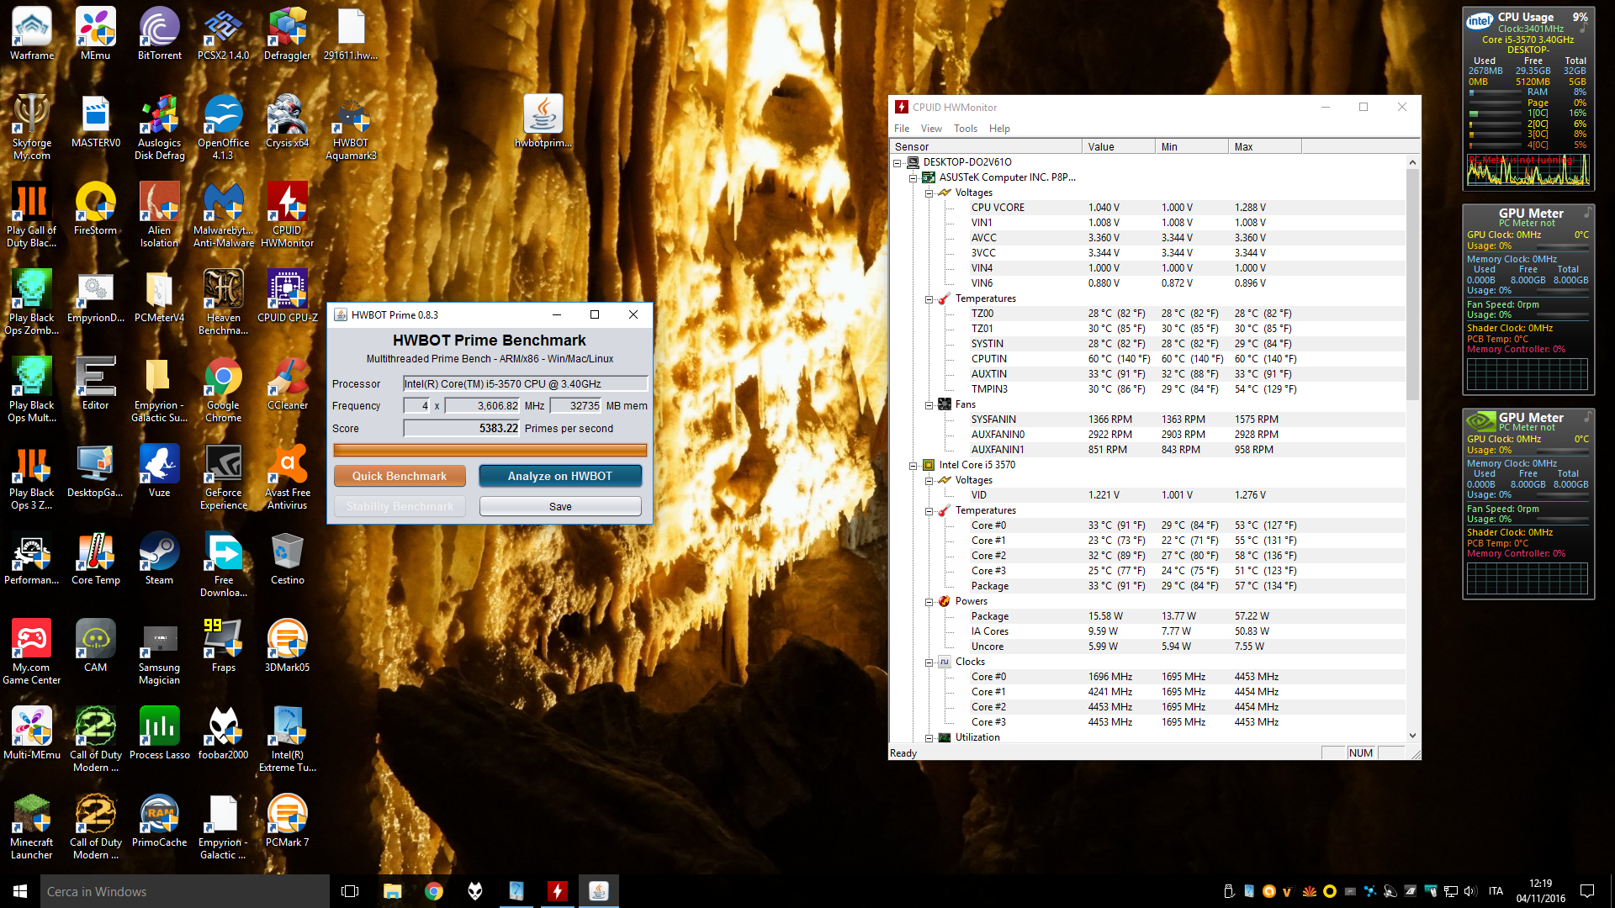This screenshot has width=1615, height=908.
Task: Open the Action Center notification icon
Action: [x=1587, y=891]
